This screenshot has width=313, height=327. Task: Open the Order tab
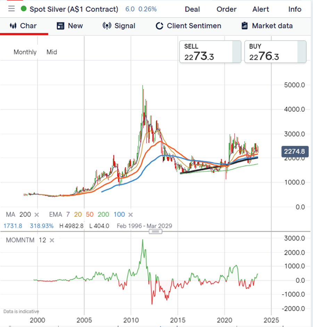[x=226, y=9]
